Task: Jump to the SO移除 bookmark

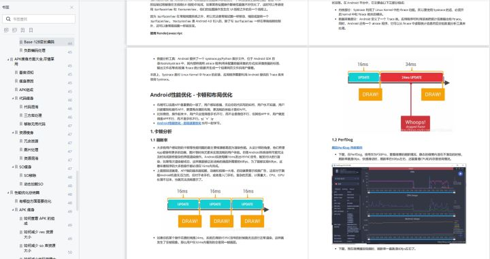Action: pyautogui.click(x=30, y=175)
